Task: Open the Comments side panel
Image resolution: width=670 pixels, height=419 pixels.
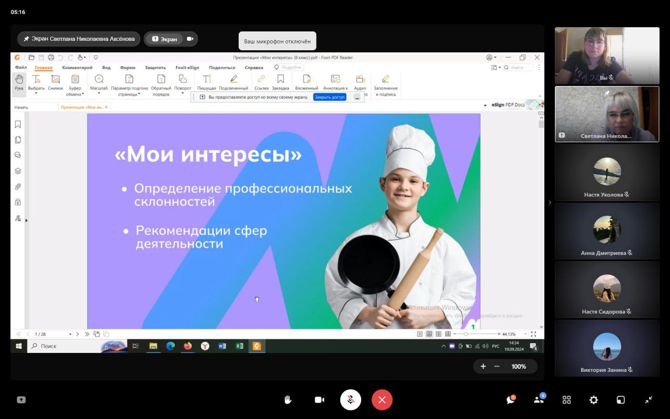Action: tap(18, 155)
